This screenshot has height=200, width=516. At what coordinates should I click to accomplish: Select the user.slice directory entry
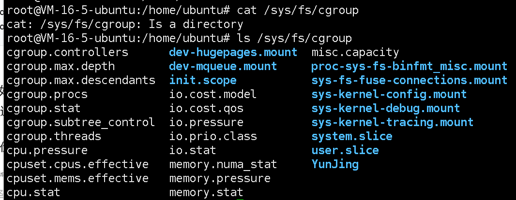click(345, 150)
